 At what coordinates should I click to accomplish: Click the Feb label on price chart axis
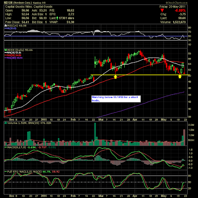click(x=73, y=120)
